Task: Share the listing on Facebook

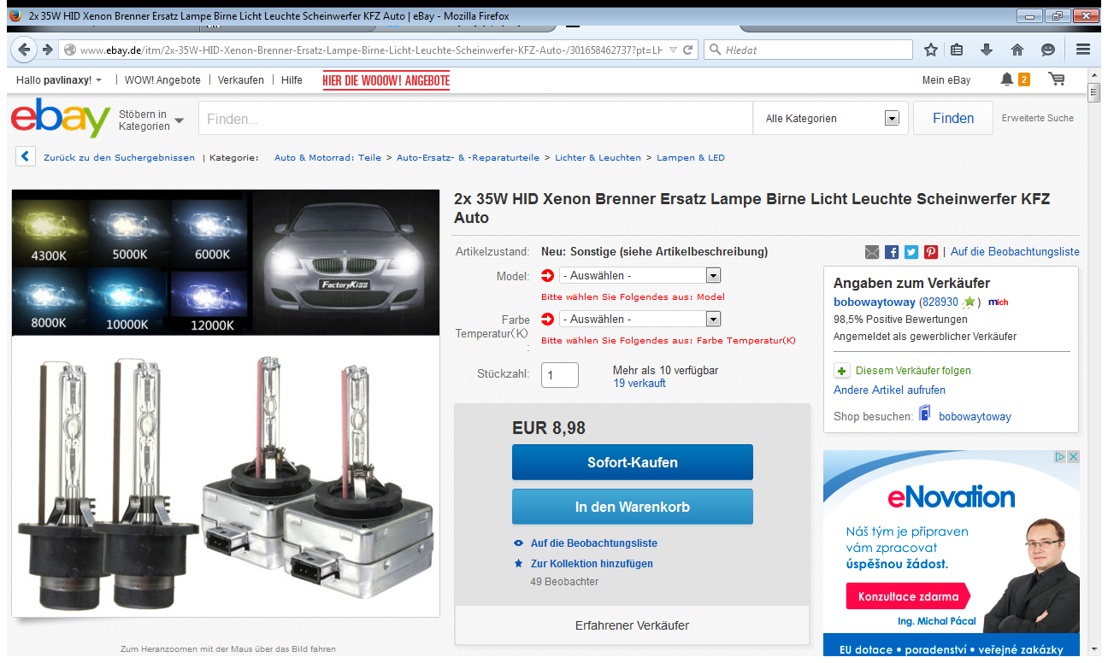Action: click(x=892, y=252)
